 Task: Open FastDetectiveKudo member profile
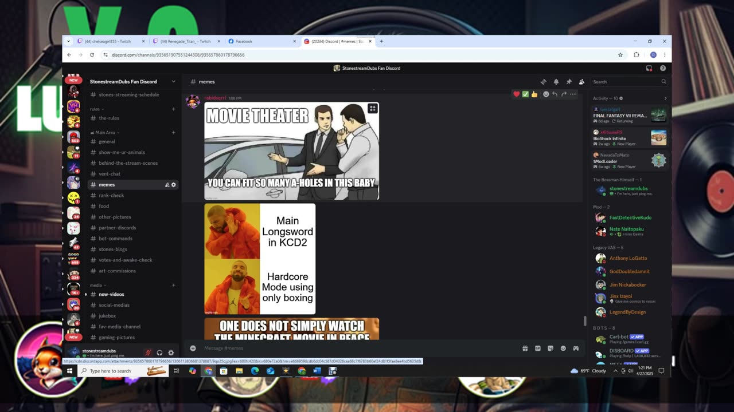[630, 217]
